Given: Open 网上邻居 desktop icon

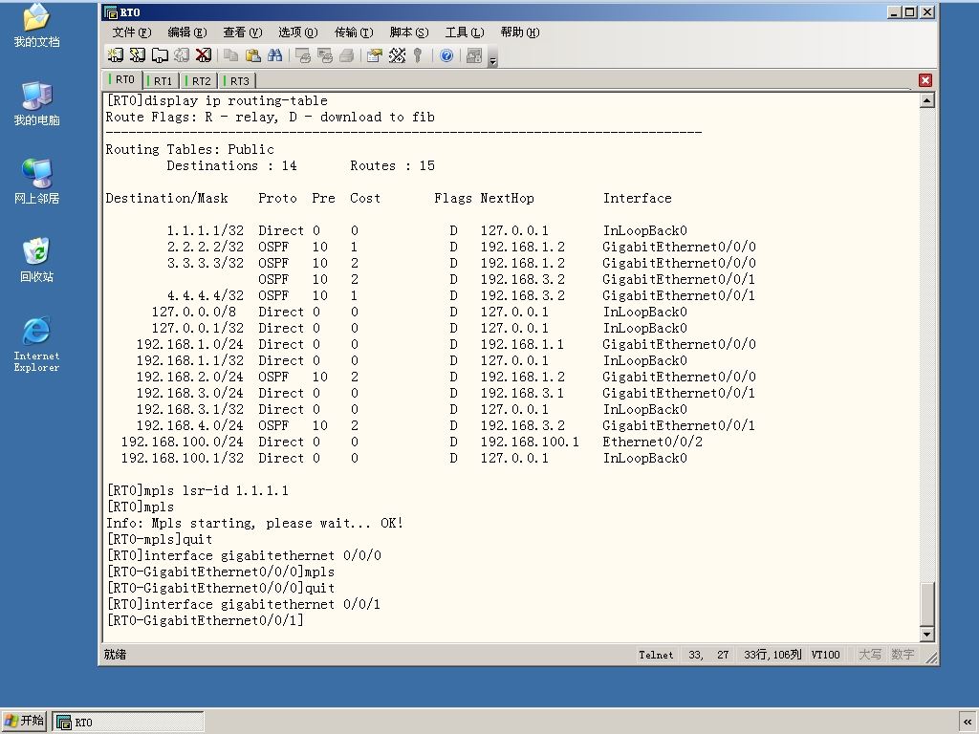Looking at the screenshot, I should point(37,182).
